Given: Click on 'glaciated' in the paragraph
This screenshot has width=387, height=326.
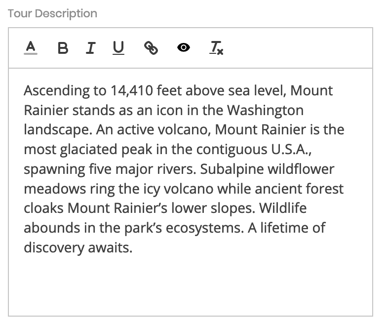Looking at the screenshot, I should [x=89, y=149].
